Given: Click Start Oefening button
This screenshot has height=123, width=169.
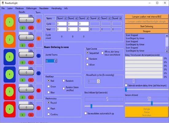Looking at the screenshot, I should pos(147,26).
